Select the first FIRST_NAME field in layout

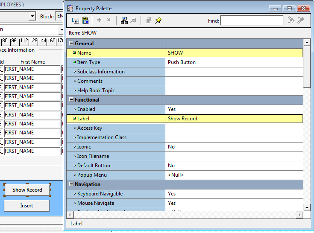32,69
